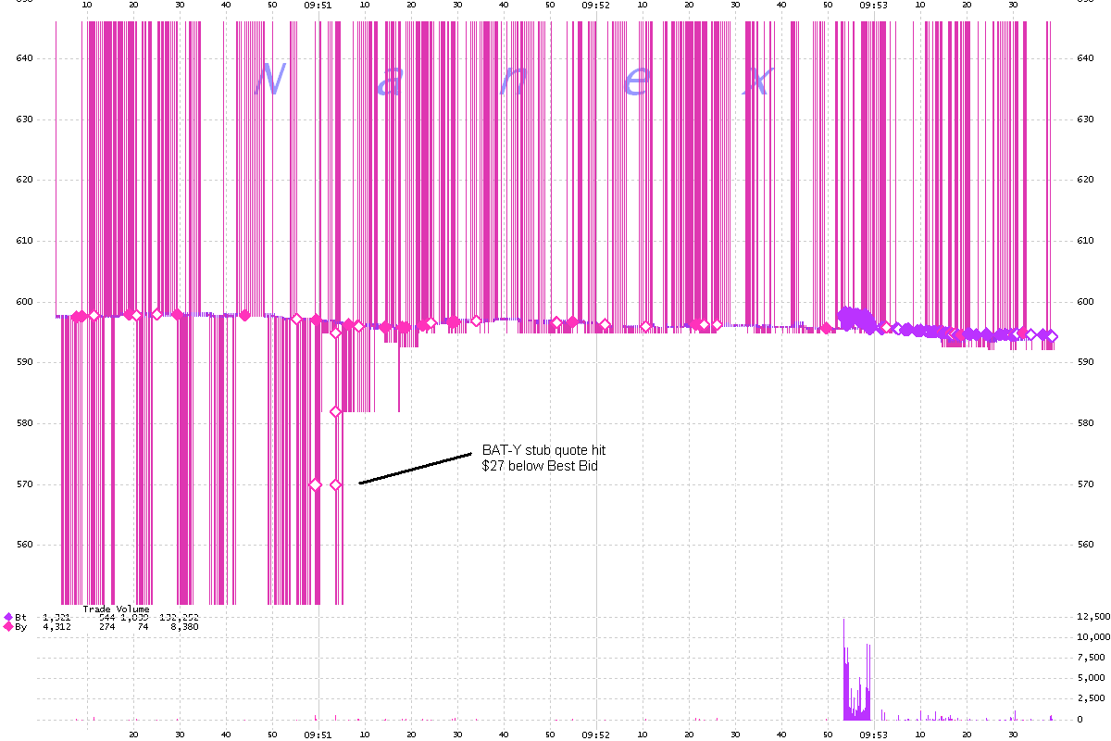1111x741 pixels.
Task: Click the rightmost trade diamond at 570
Action: pos(336,484)
